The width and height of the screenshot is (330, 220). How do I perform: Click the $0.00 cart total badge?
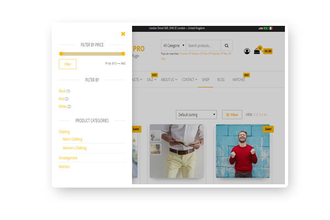pyautogui.click(x=267, y=51)
